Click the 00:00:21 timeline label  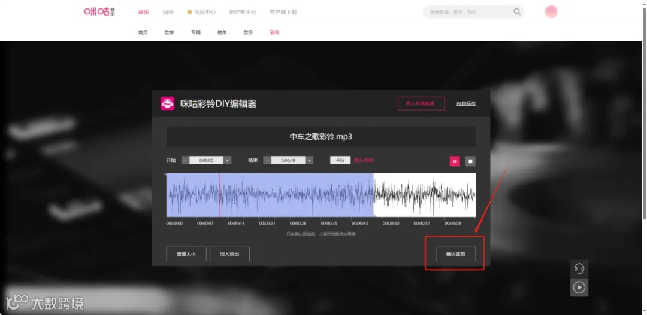pos(267,223)
